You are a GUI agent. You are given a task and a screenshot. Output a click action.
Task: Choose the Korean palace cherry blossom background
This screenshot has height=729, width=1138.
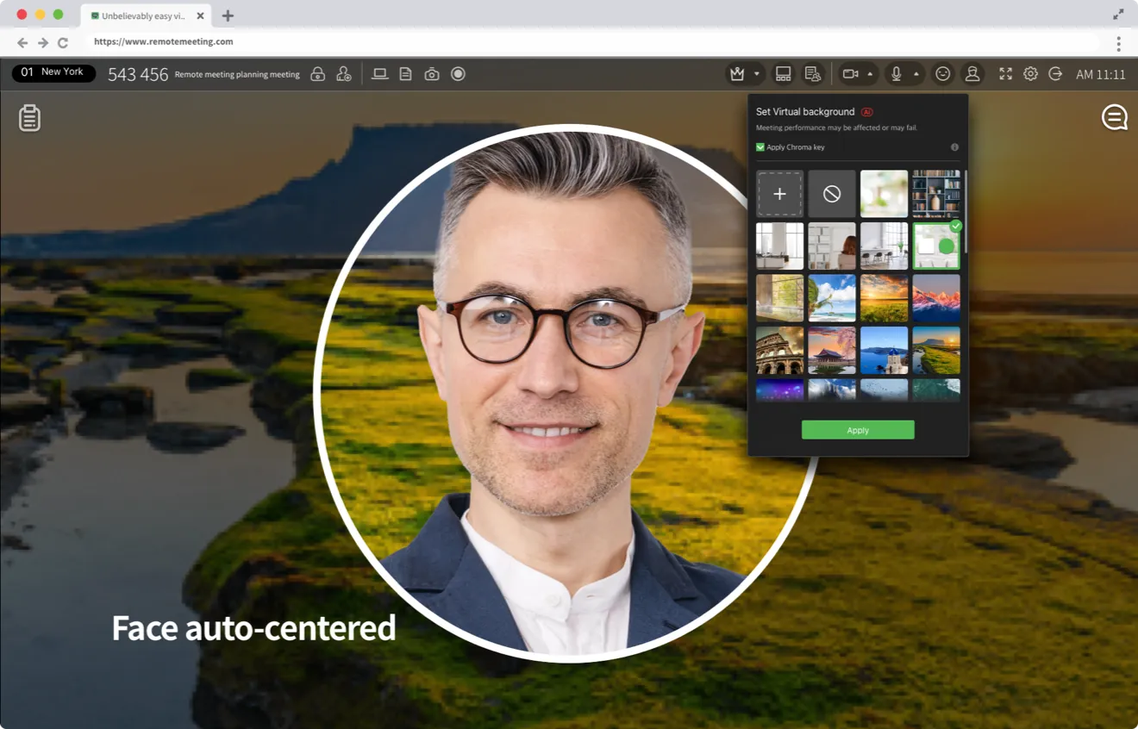click(832, 351)
